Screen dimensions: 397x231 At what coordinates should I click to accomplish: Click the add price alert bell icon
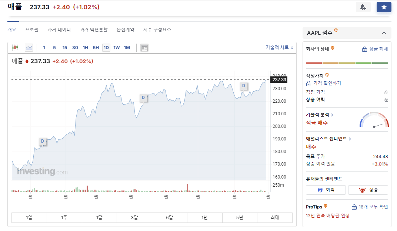click(363, 7)
